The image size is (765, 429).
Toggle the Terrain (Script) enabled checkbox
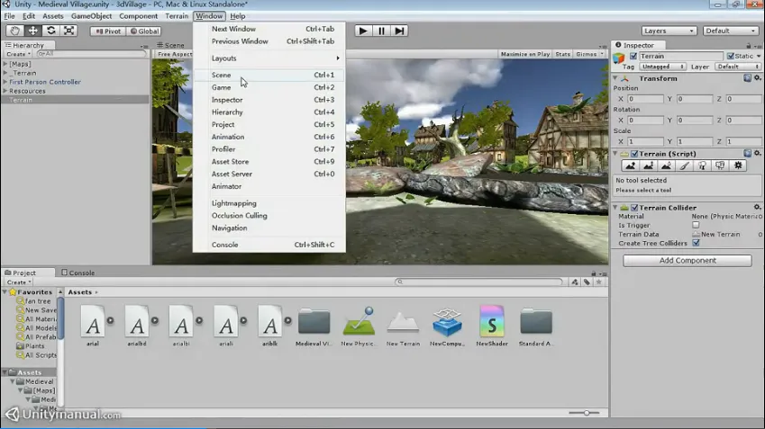point(634,154)
